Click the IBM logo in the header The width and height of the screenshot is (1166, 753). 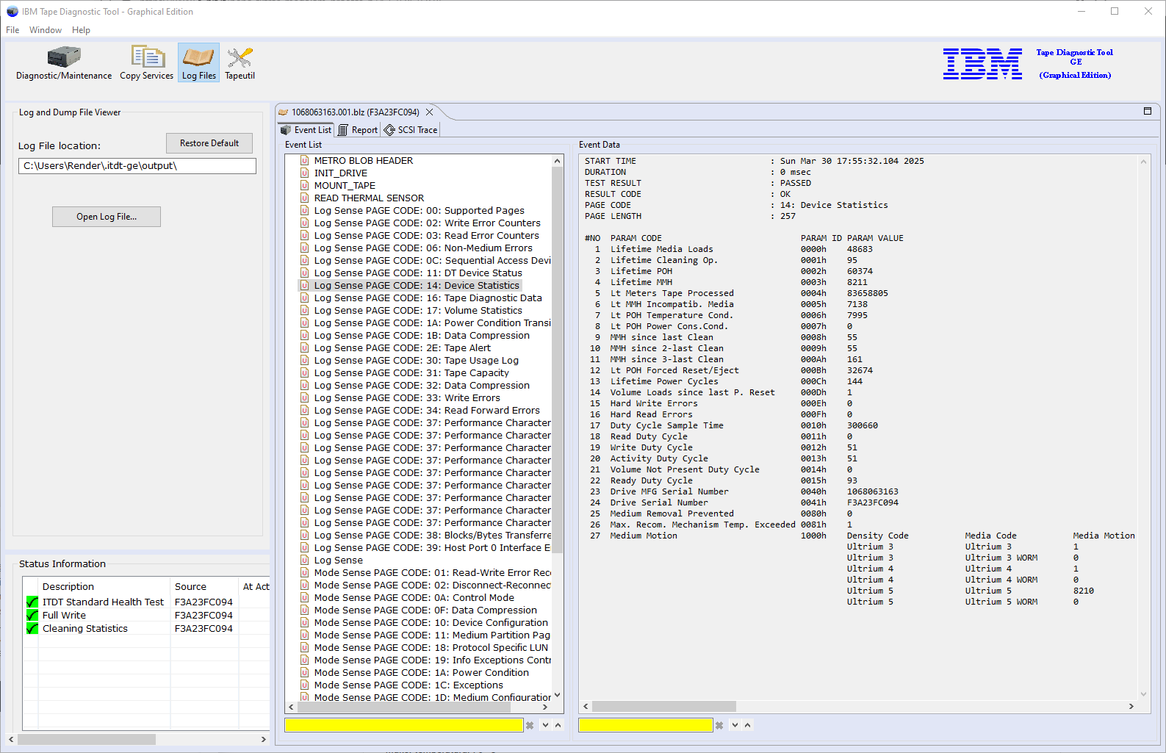click(982, 64)
